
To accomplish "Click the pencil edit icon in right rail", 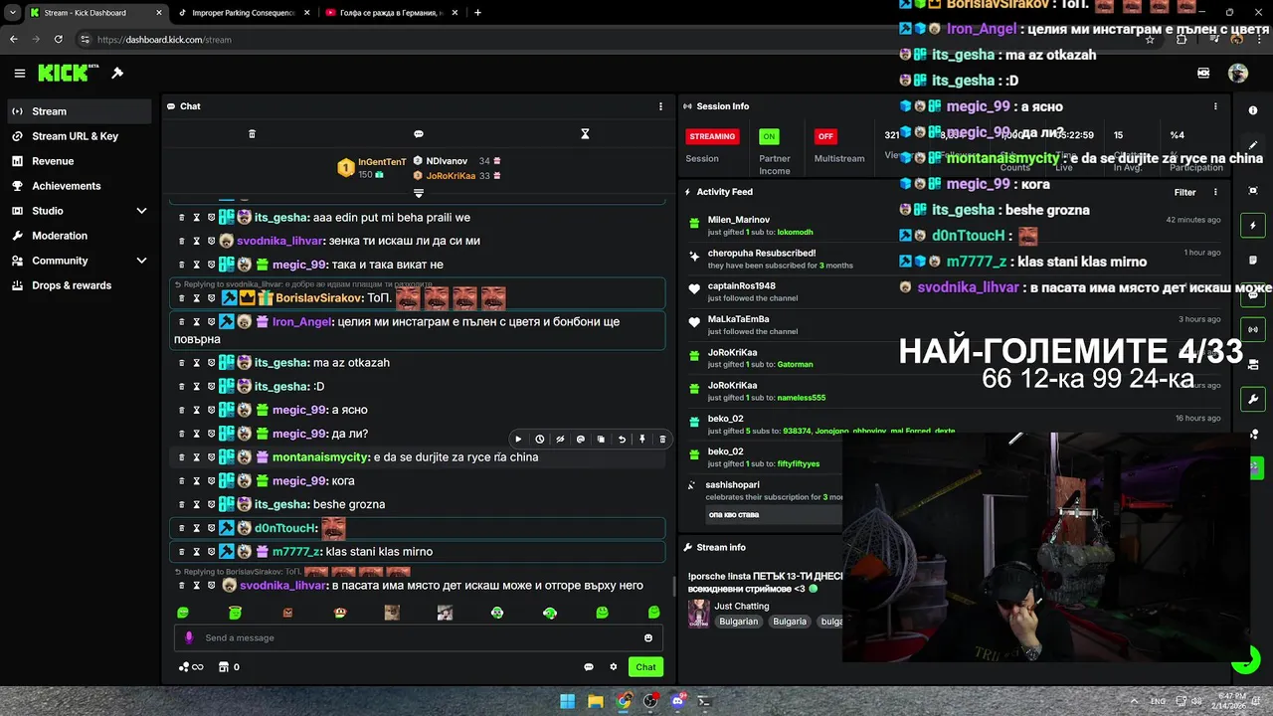I will pyautogui.click(x=1253, y=145).
